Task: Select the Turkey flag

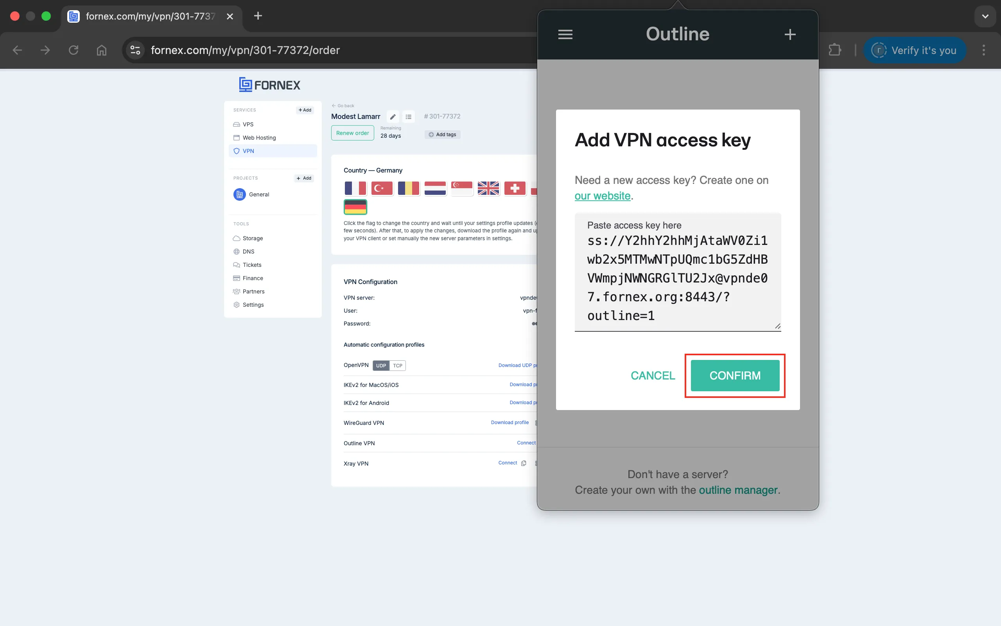Action: tap(382, 188)
